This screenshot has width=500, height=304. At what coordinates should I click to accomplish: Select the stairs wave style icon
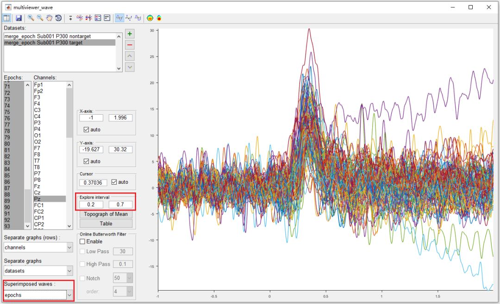[x=138, y=18]
